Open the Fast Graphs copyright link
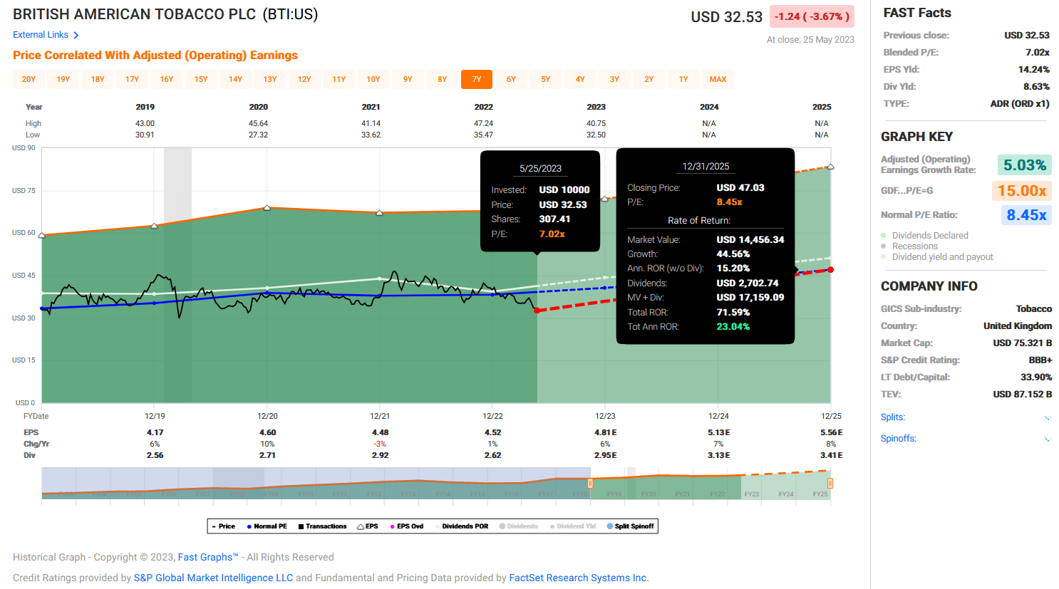 [208, 557]
